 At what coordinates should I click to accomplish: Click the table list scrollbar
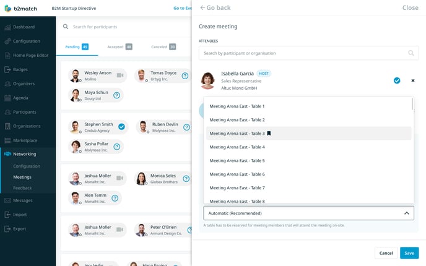(412, 104)
